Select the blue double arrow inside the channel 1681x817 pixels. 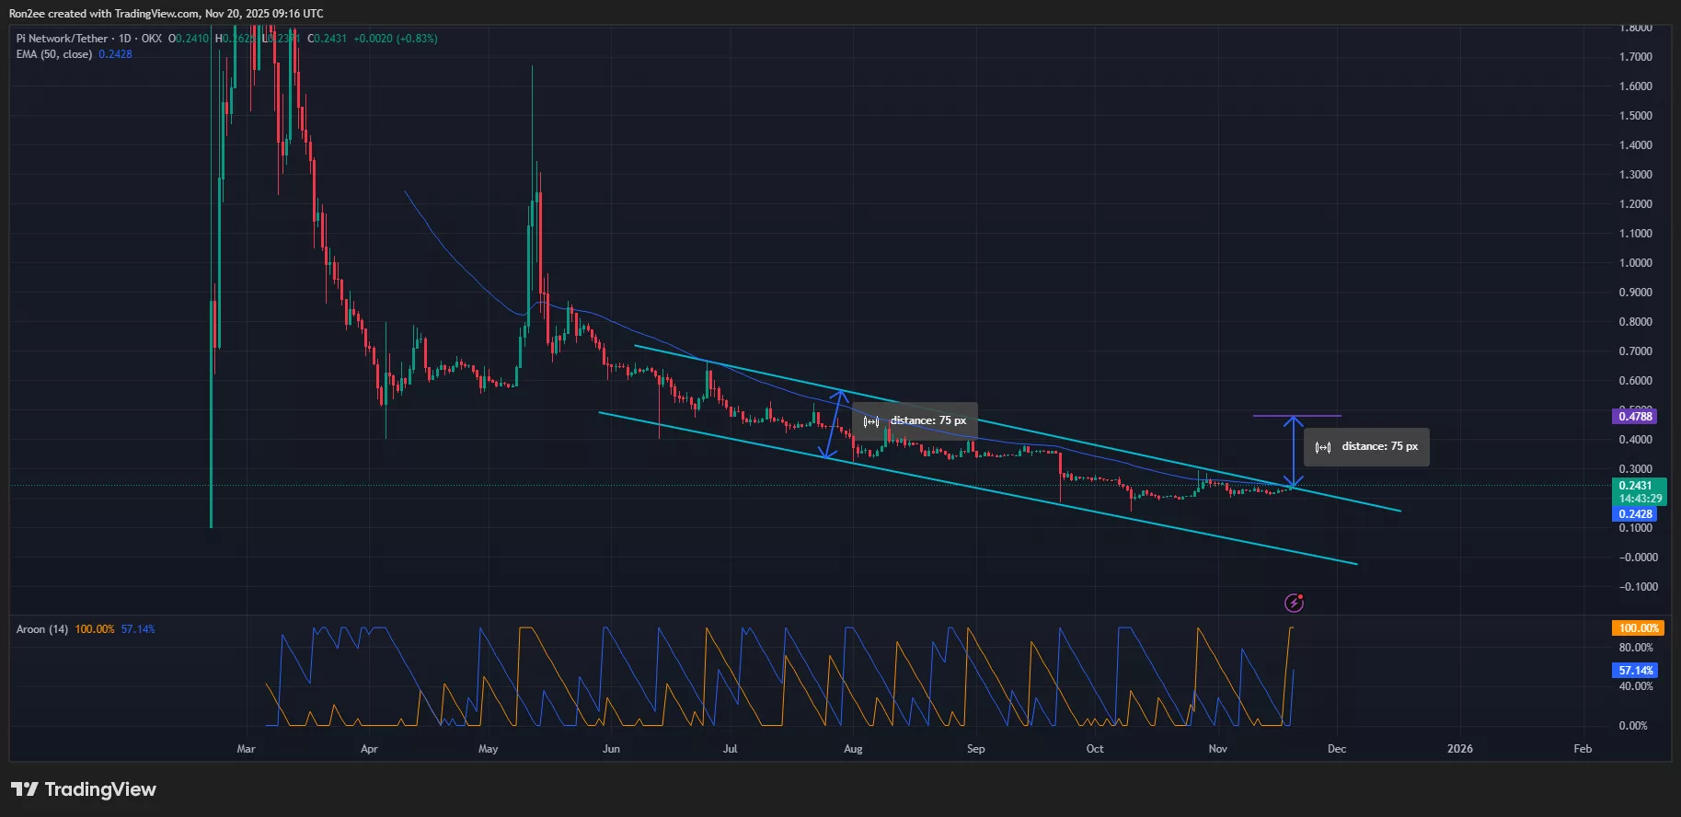click(835, 425)
